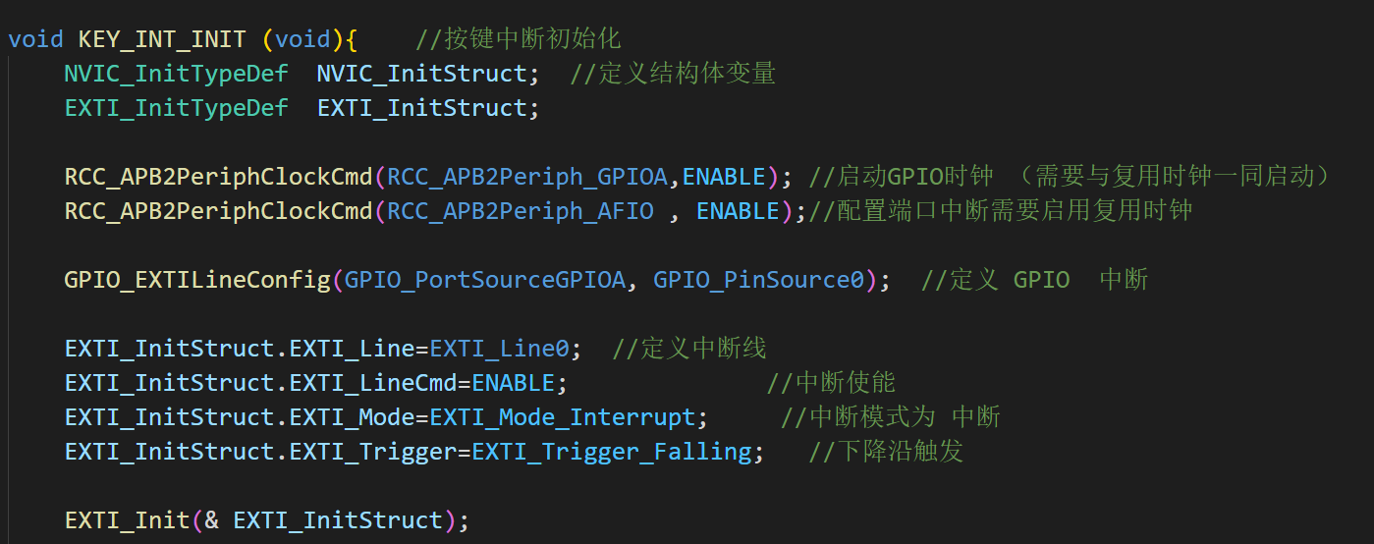
Task: Click the GPIO_EXTILineConfig function call
Action: pos(197,280)
